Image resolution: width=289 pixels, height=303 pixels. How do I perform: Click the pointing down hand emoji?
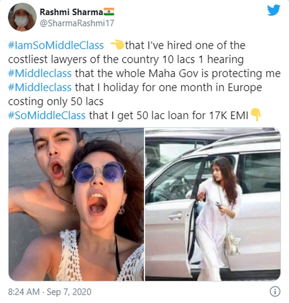point(256,114)
